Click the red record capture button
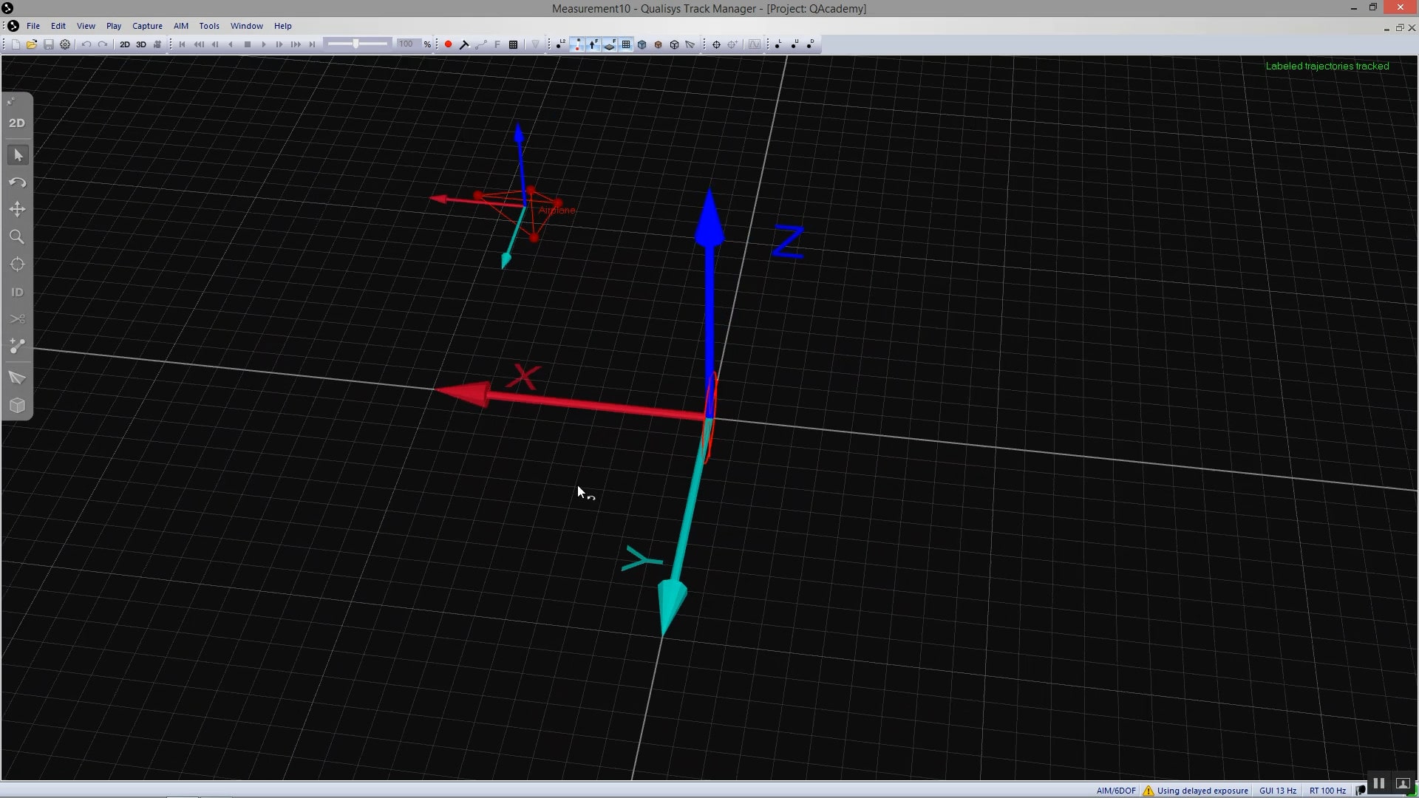1419x798 pixels. pyautogui.click(x=448, y=44)
